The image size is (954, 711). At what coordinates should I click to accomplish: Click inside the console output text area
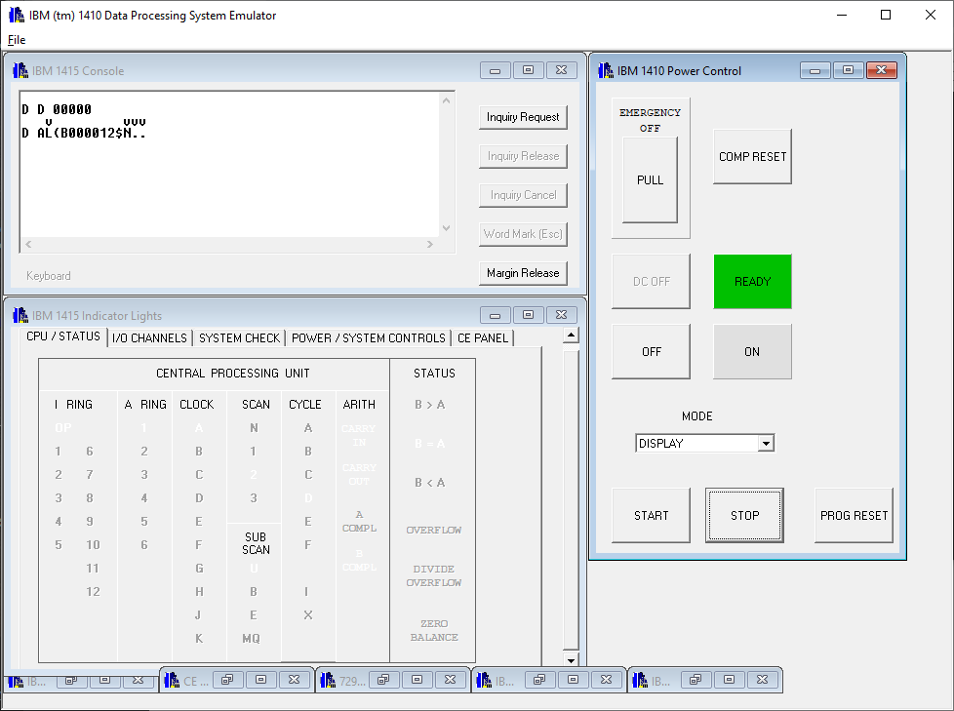pyautogui.click(x=230, y=164)
